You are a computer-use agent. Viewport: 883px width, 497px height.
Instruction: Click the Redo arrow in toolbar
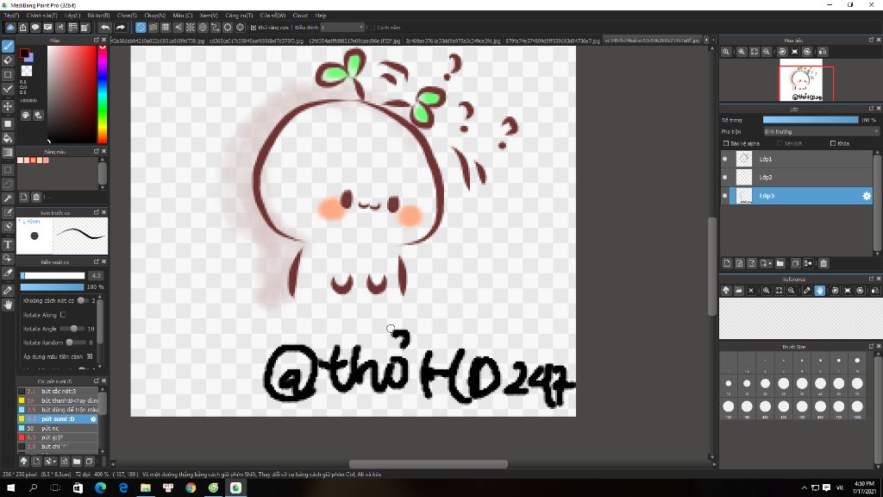click(121, 27)
